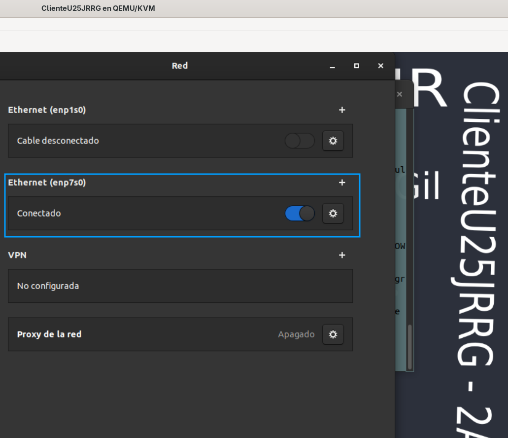The width and height of the screenshot is (508, 438).
Task: Click the Ethernet (enp1s0) heading
Action: [47, 110]
